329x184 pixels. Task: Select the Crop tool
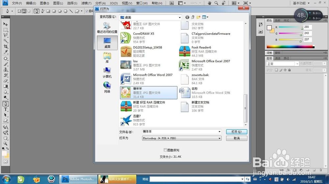[6, 46]
